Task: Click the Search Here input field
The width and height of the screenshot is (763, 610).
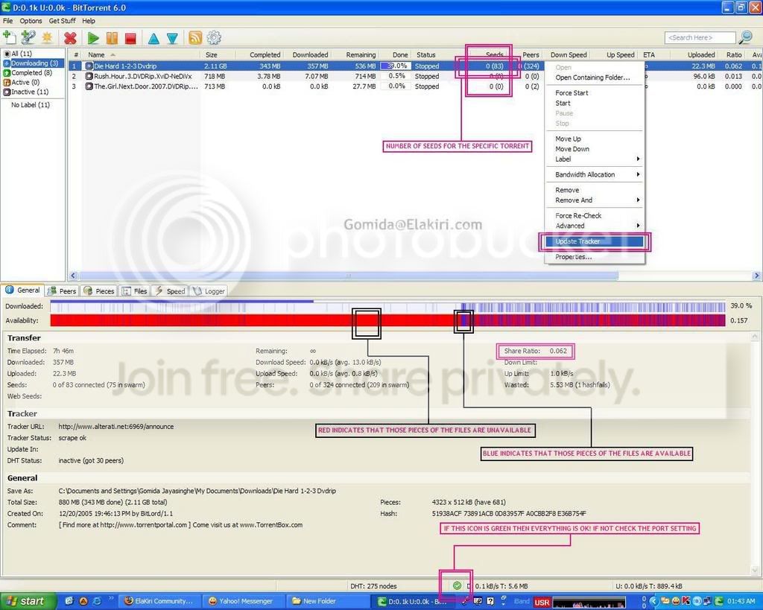Action: pos(700,38)
